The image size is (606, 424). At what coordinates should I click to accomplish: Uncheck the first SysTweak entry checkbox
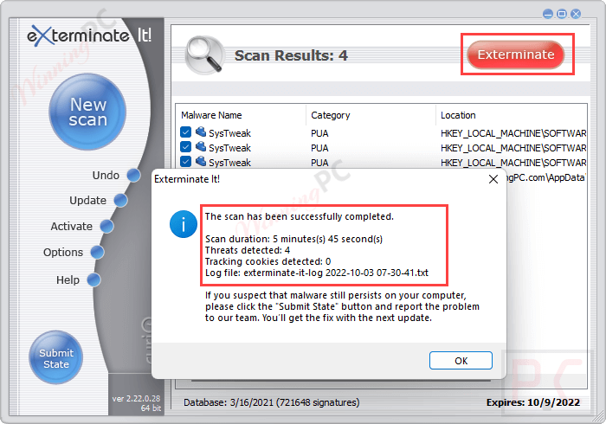click(185, 132)
